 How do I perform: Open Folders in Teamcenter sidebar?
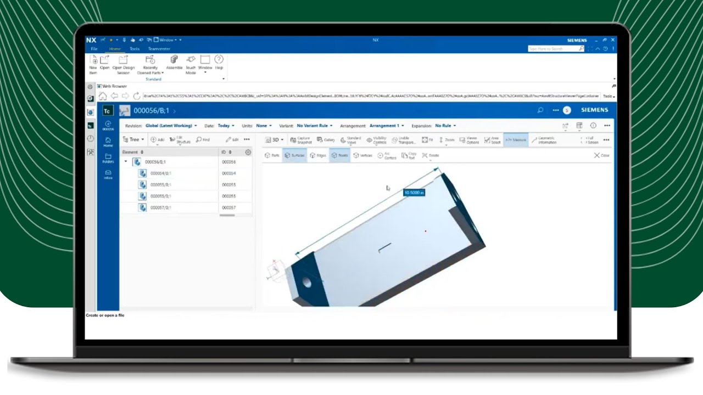pyautogui.click(x=108, y=158)
